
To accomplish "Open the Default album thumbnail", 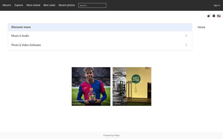I will (132, 86).
